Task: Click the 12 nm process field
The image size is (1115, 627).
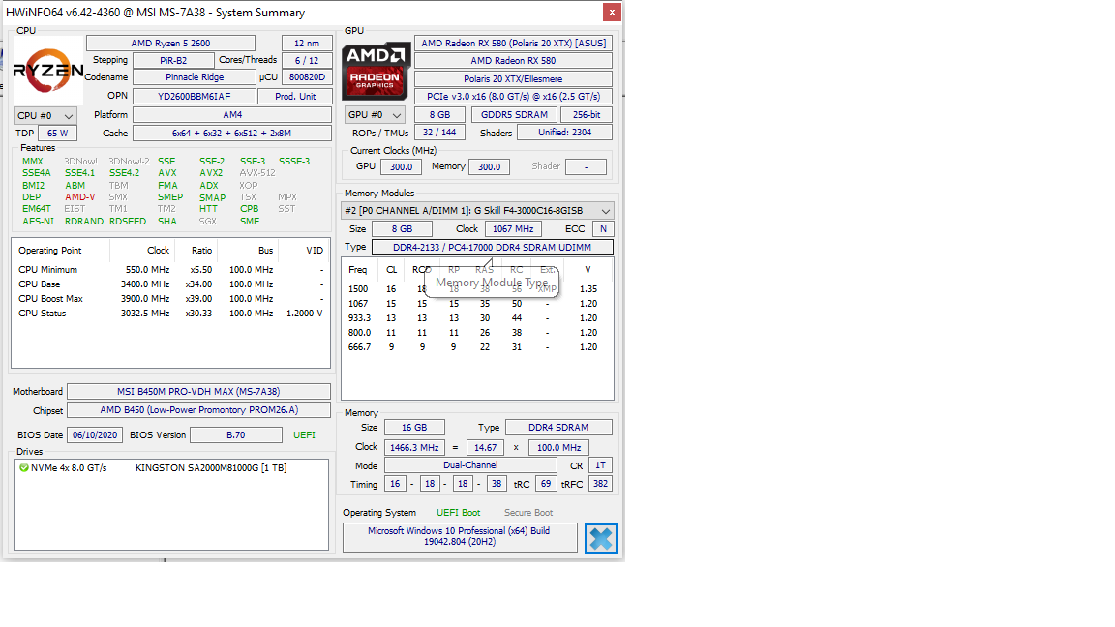Action: (x=307, y=44)
